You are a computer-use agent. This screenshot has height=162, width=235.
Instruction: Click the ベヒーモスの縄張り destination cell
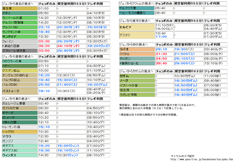tap(137, 13)
